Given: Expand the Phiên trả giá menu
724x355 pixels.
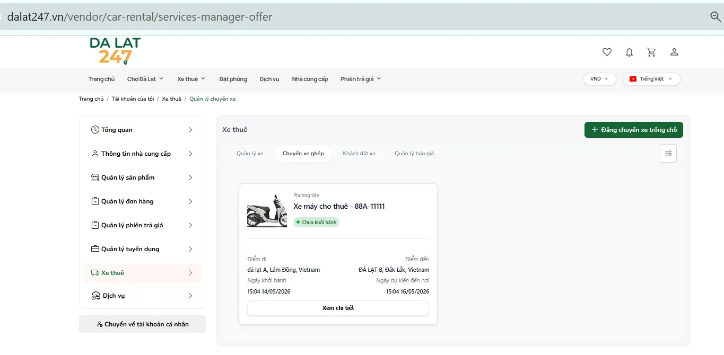Looking at the screenshot, I should point(361,79).
